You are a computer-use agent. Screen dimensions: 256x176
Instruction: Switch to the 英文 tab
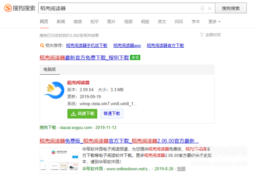(x=162, y=21)
